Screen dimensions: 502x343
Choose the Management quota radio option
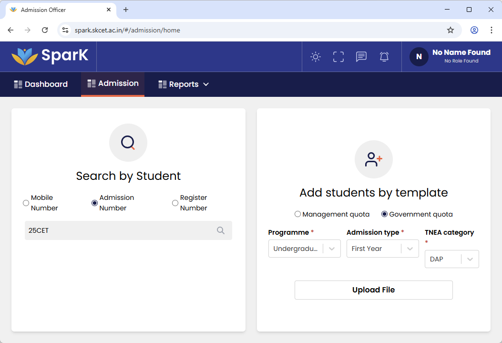297,214
